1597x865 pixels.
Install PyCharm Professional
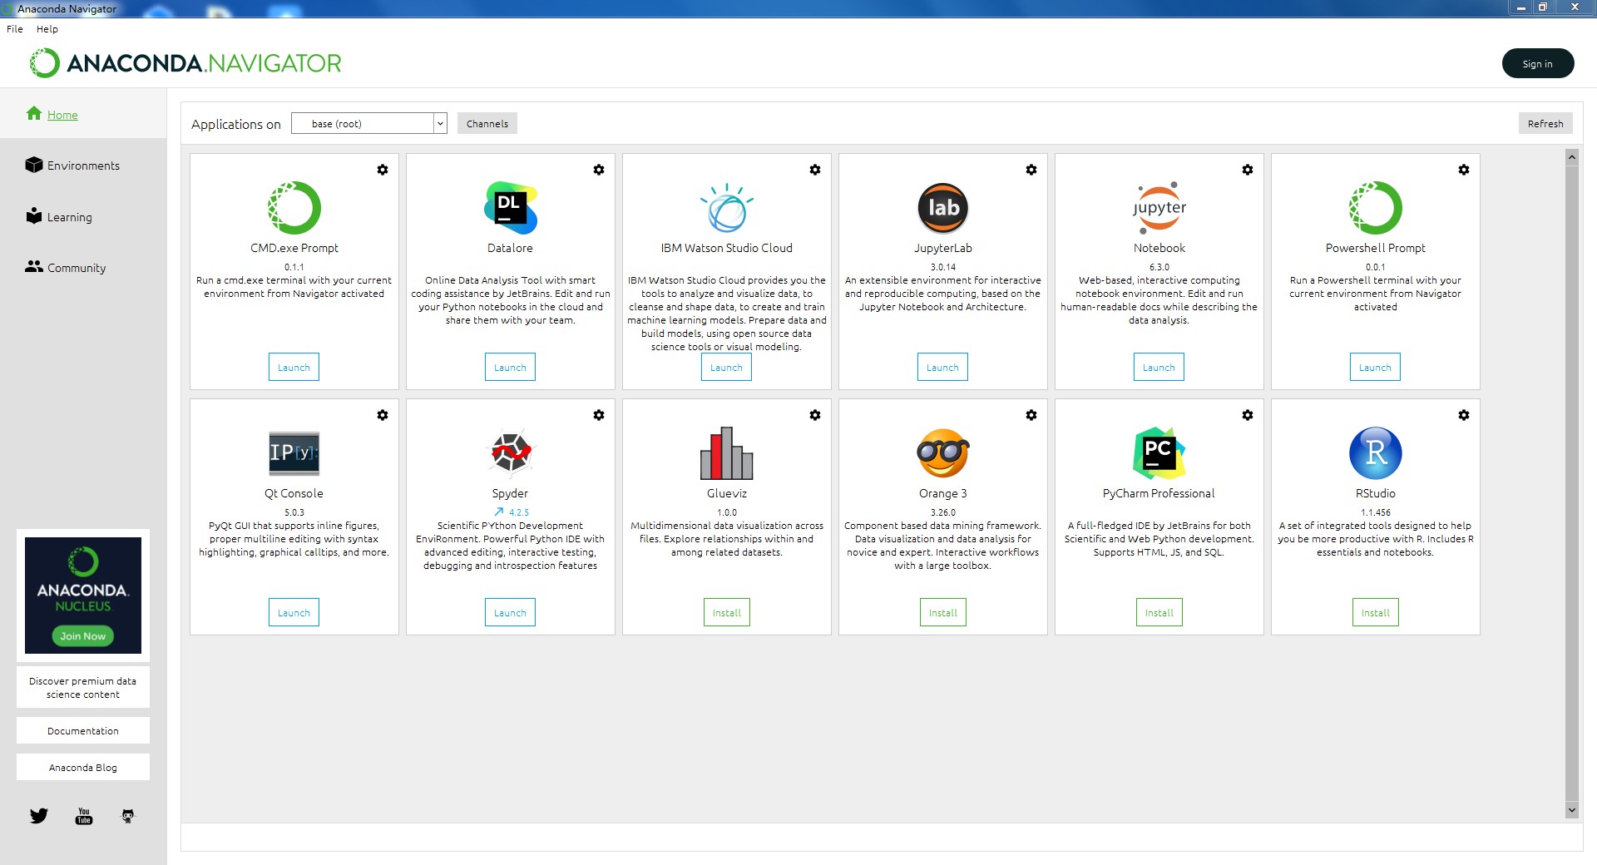pyautogui.click(x=1159, y=613)
